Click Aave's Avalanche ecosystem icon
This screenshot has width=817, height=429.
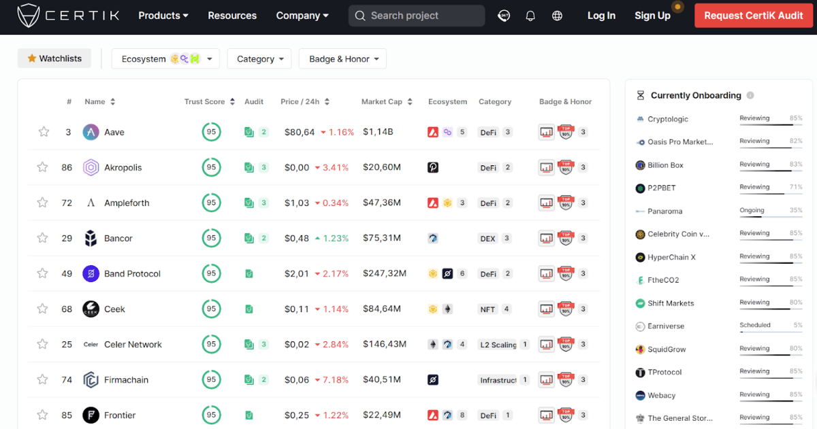pos(433,132)
